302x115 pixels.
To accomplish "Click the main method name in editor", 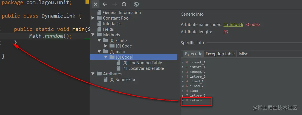I will 79,29.
